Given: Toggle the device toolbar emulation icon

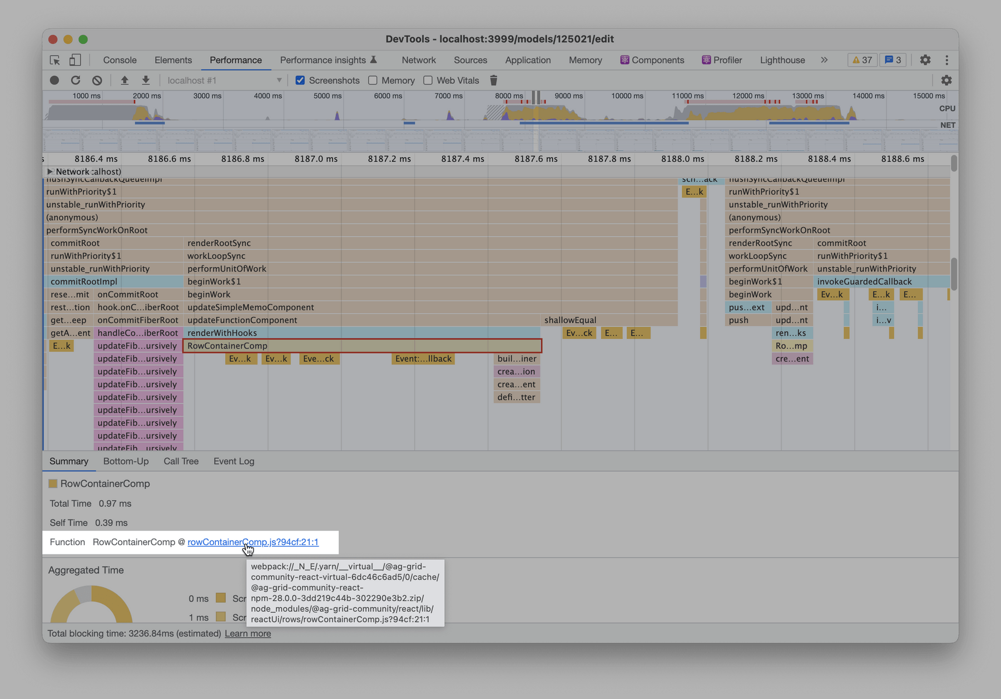Looking at the screenshot, I should pyautogui.click(x=76, y=59).
